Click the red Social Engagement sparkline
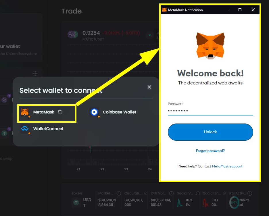This screenshot has width=269, height=216. click(205, 203)
